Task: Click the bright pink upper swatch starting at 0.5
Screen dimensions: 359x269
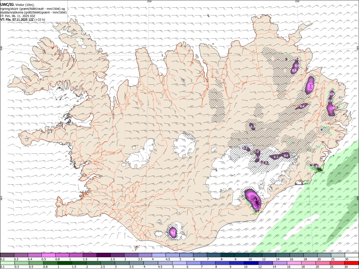Action: pyautogui.click(x=48, y=255)
